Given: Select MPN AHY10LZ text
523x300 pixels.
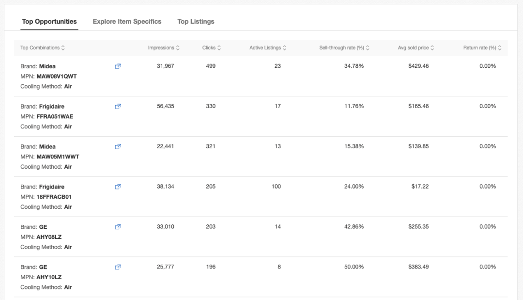Looking at the screenshot, I should [49, 277].
